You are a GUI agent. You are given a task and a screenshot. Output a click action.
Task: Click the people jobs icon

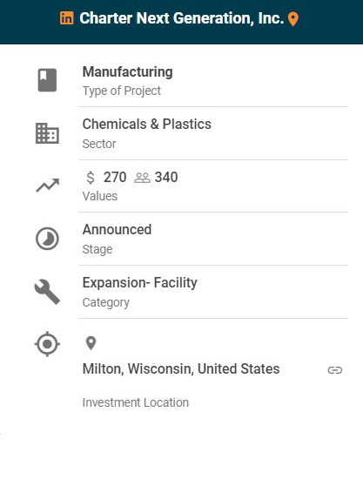pos(142,178)
